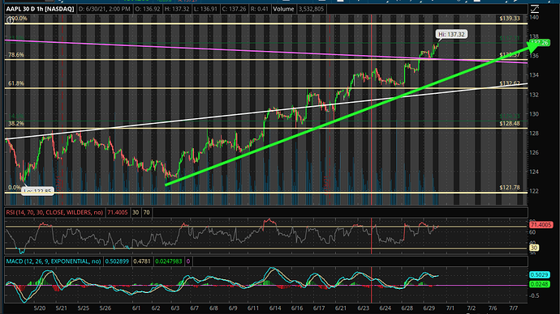Image resolution: width=560 pixels, height=314 pixels.
Task: Click the 3,532,805 volume value
Action: [311, 9]
